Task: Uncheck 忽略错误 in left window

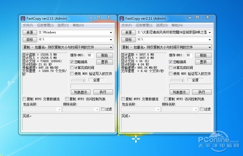Action: click(72, 62)
